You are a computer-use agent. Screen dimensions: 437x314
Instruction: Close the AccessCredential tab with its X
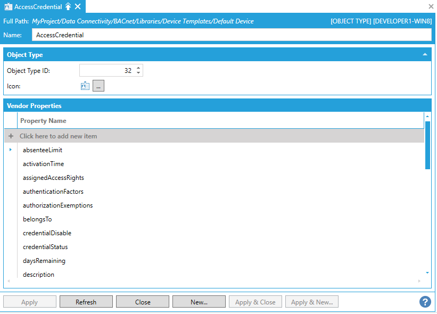point(78,6)
